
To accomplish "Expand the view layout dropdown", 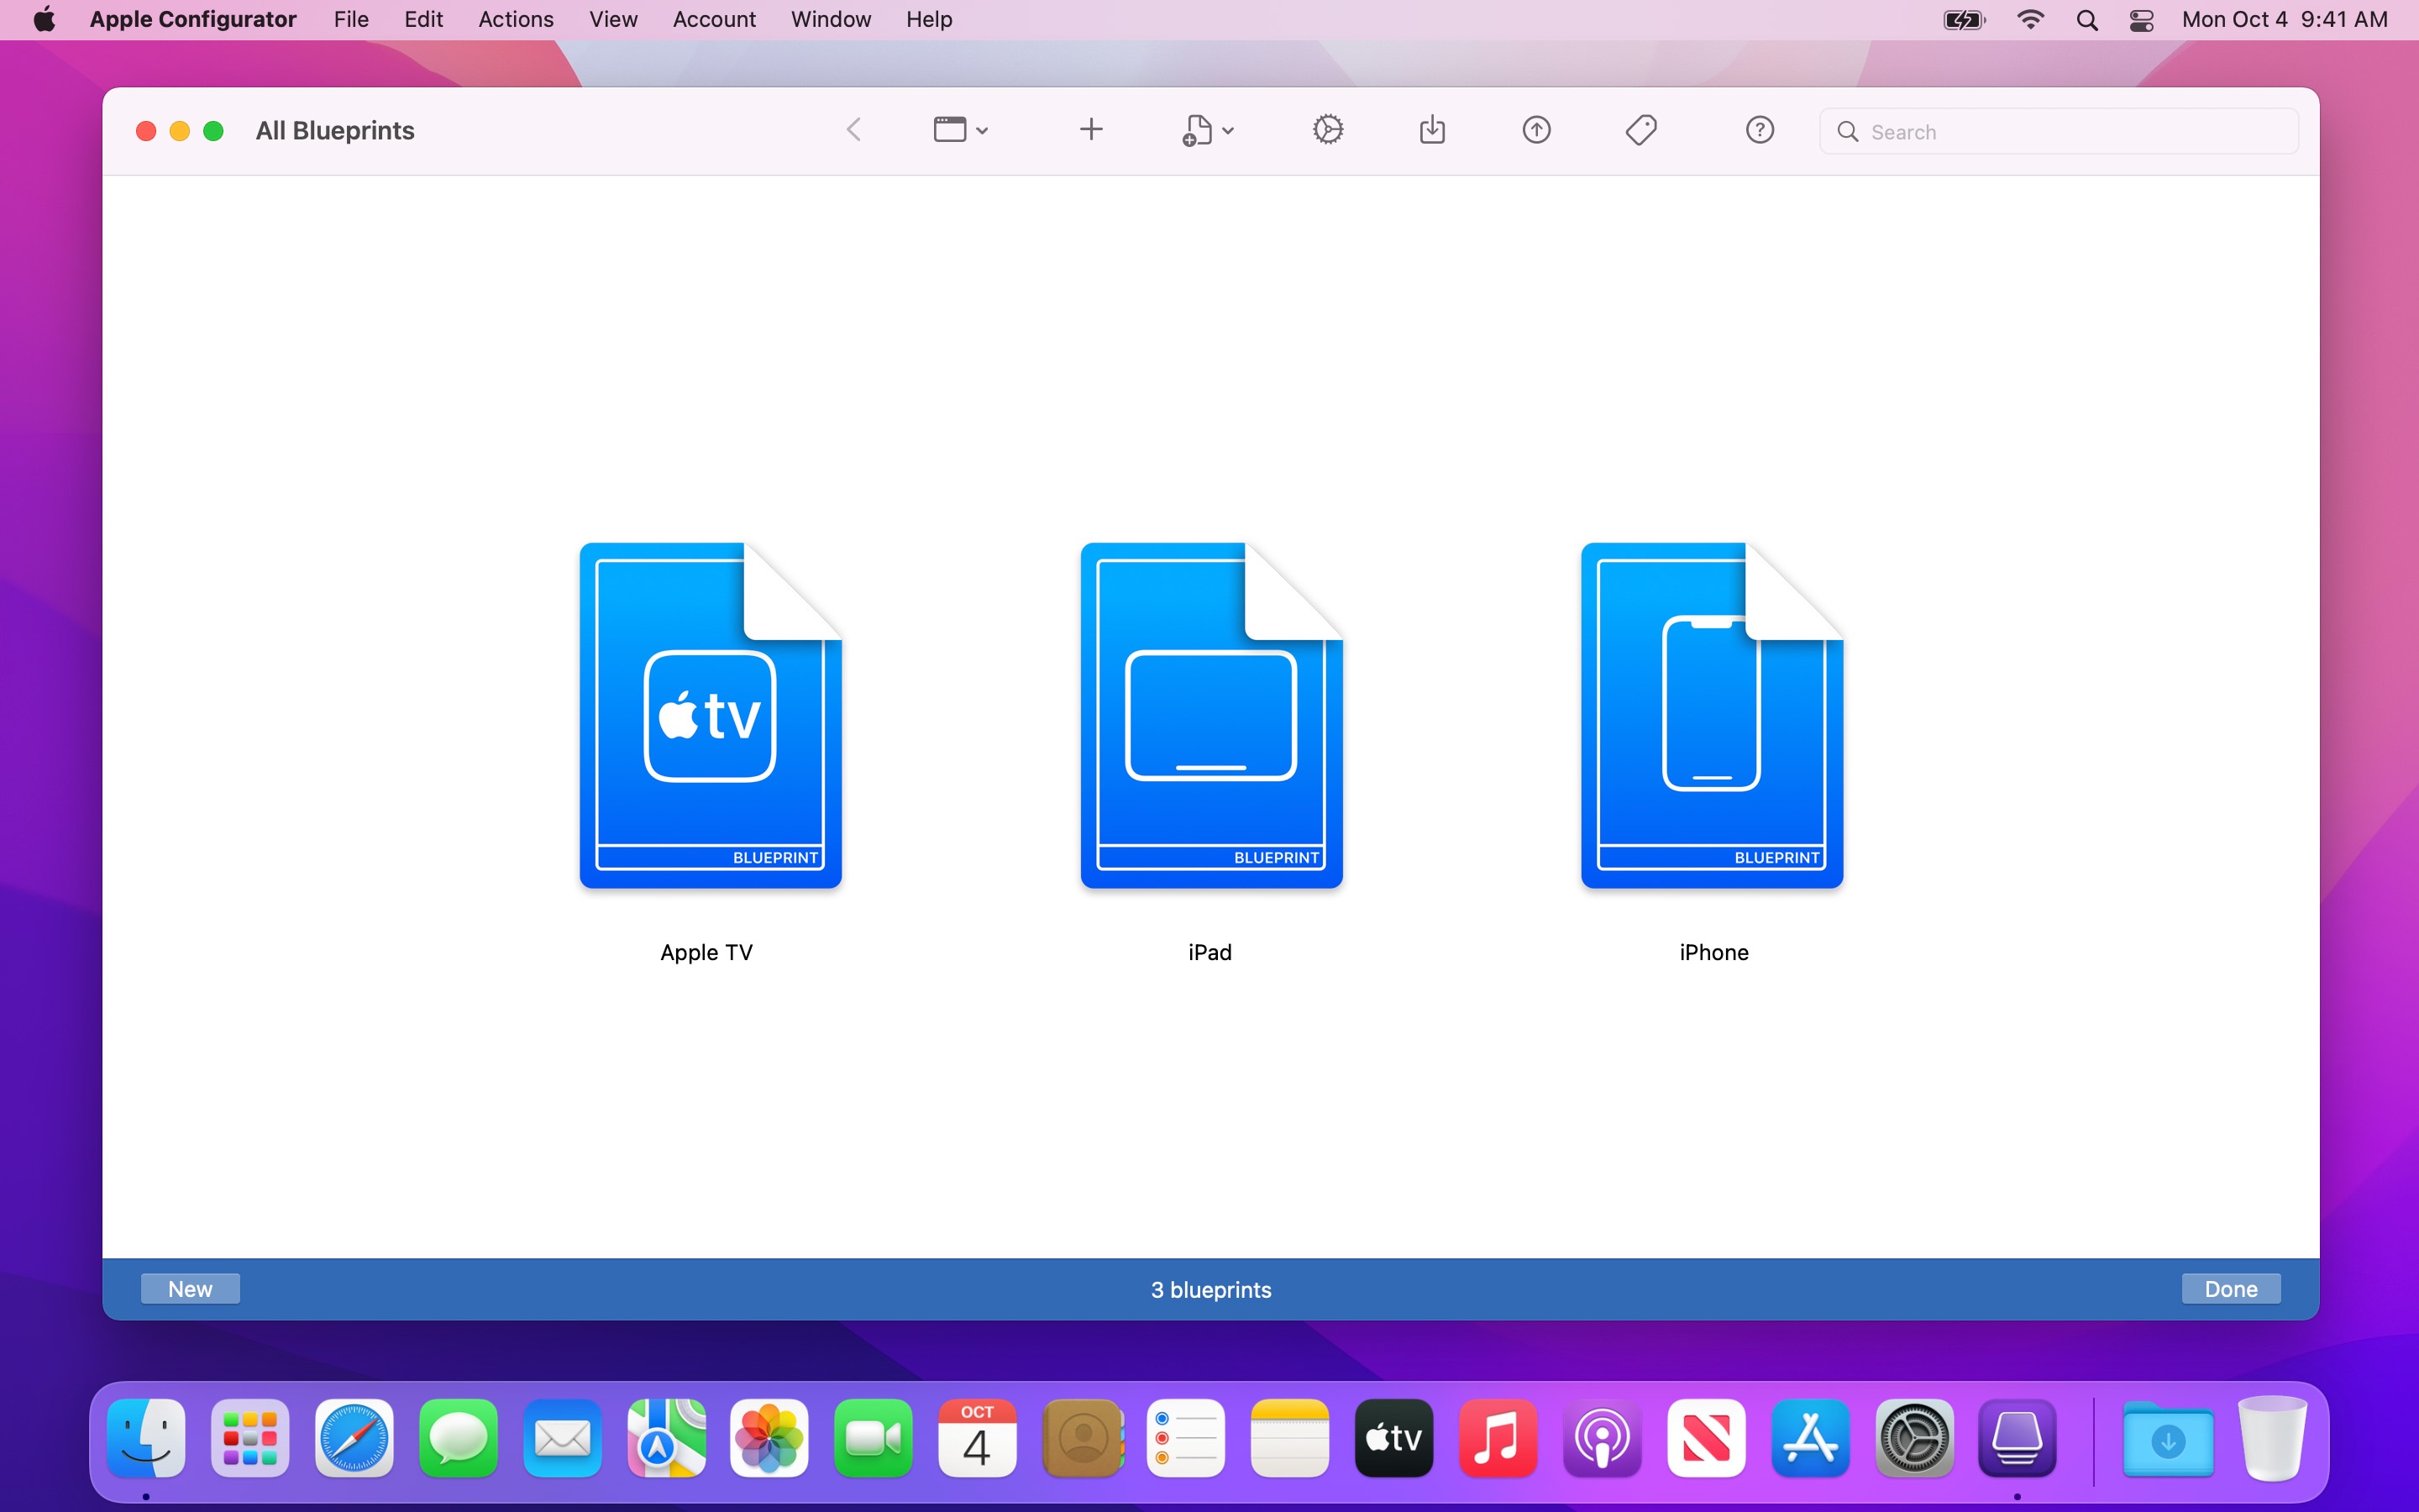I will [958, 129].
